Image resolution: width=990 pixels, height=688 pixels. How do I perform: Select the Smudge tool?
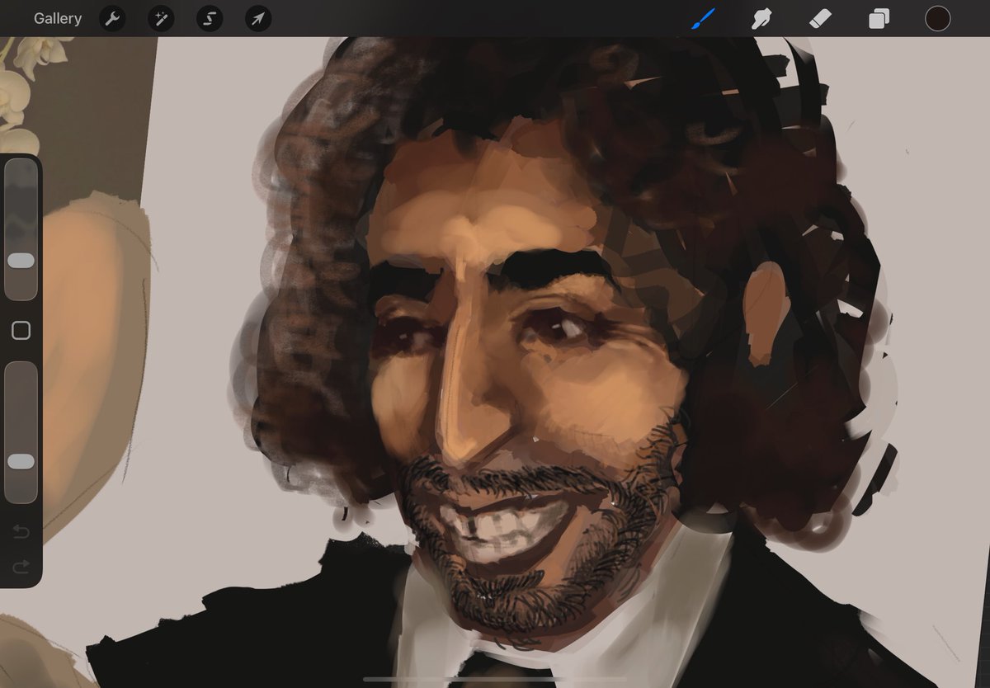(x=761, y=18)
